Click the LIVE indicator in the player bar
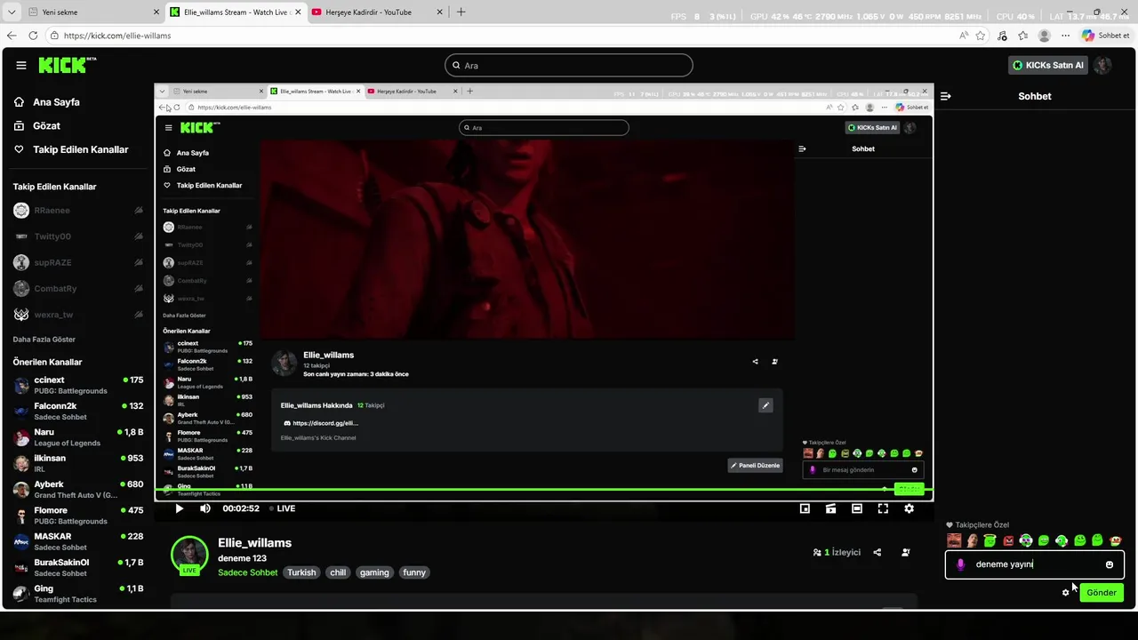Screen dimensions: 1138x640 coord(282,508)
